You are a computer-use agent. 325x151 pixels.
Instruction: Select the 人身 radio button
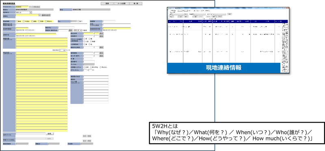(x=84, y=41)
